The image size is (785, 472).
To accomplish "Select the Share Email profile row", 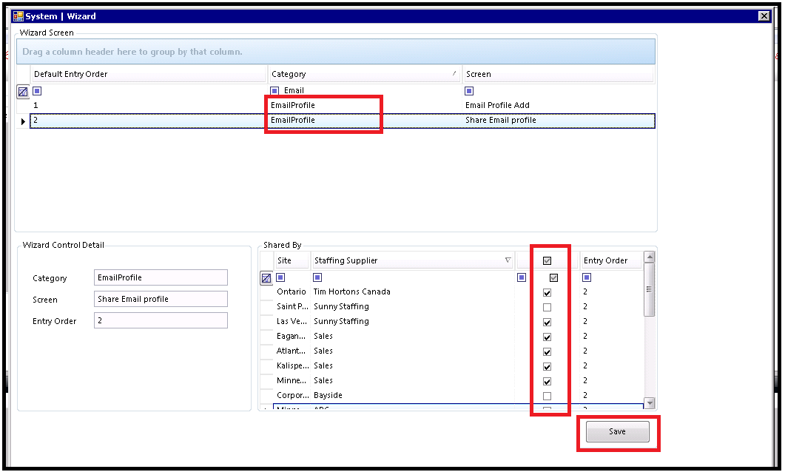I will tap(343, 121).
